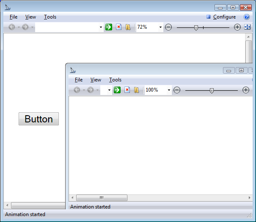Click the outer window's fit-to-window arrows icon
256x222 pixels.
click(248, 27)
